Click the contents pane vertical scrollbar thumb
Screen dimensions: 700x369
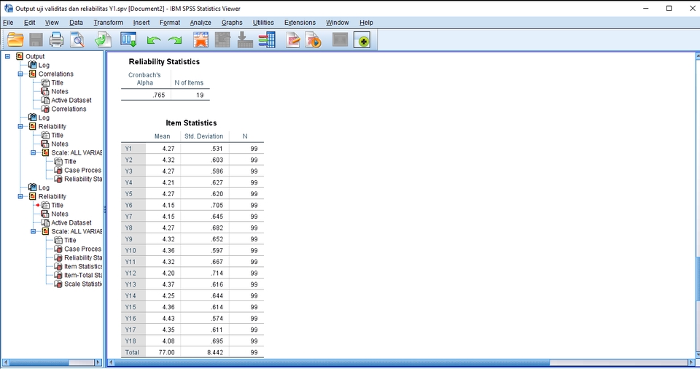coord(697,279)
